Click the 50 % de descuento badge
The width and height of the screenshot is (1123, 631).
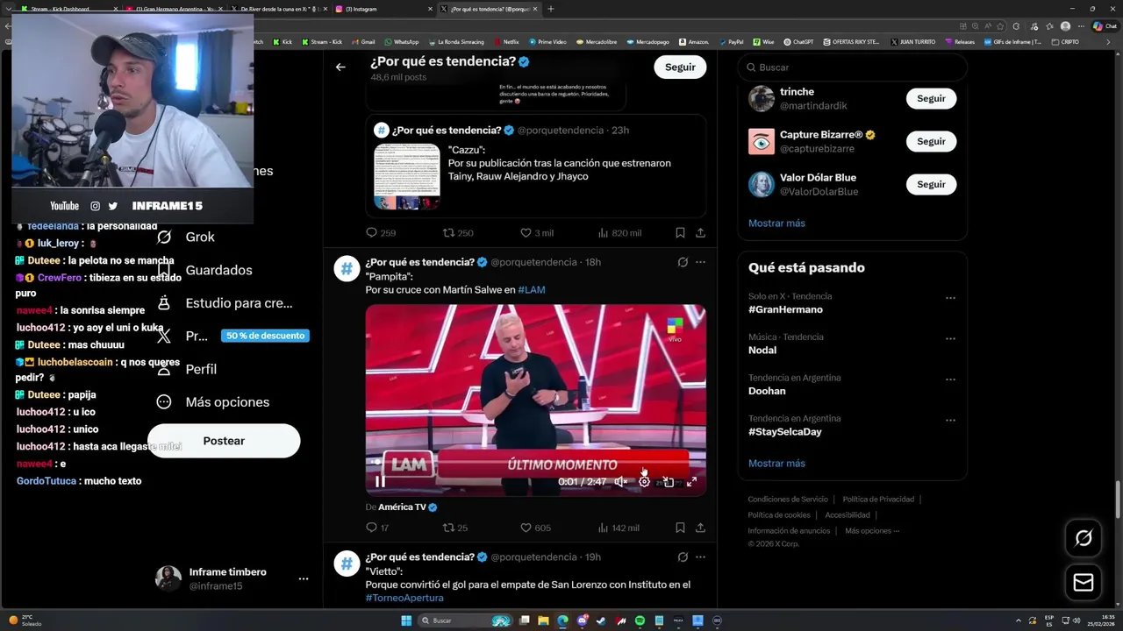coord(265,336)
